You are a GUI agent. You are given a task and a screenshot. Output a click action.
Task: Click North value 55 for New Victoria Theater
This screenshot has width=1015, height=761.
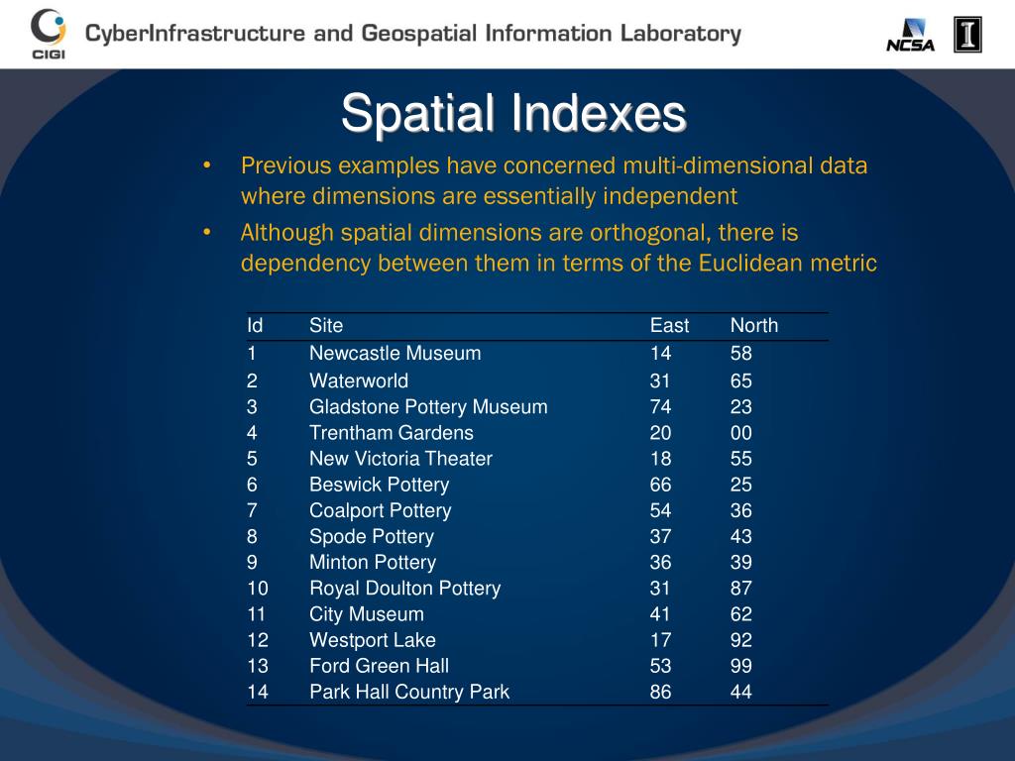741,459
